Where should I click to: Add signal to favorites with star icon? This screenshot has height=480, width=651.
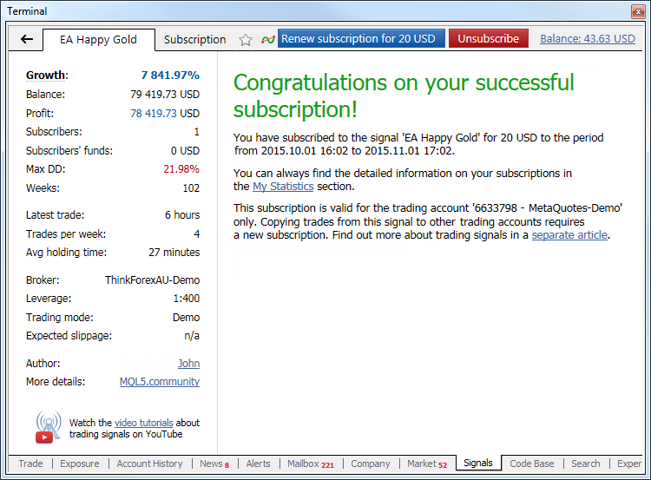pyautogui.click(x=246, y=40)
